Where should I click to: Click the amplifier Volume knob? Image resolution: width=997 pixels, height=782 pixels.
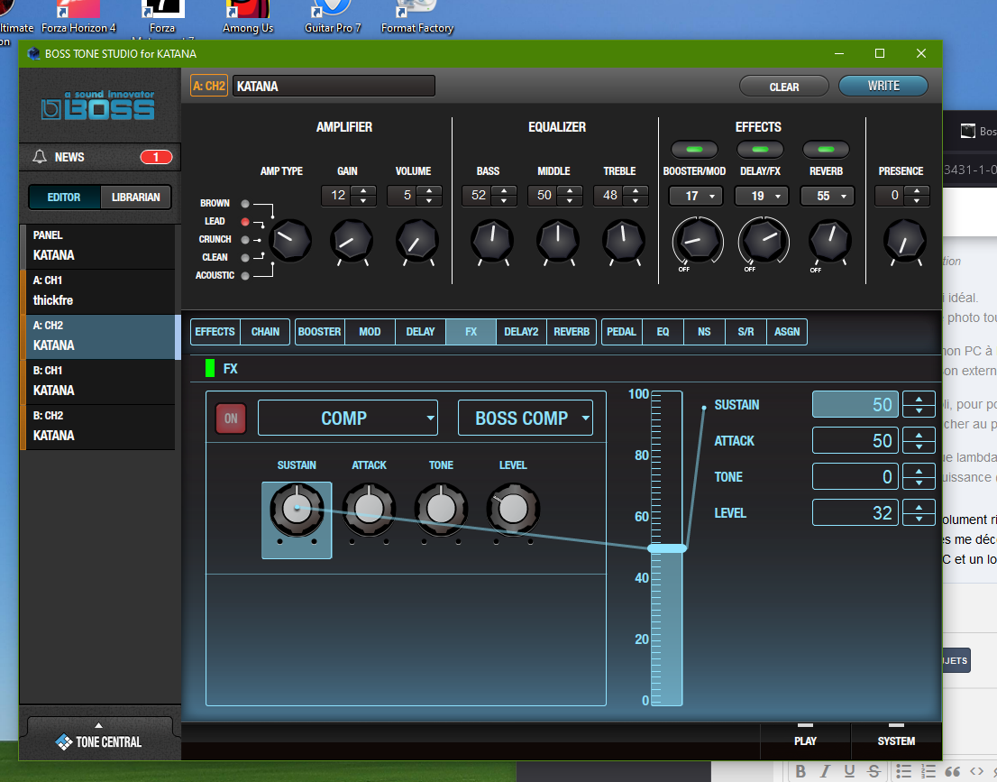(x=417, y=241)
